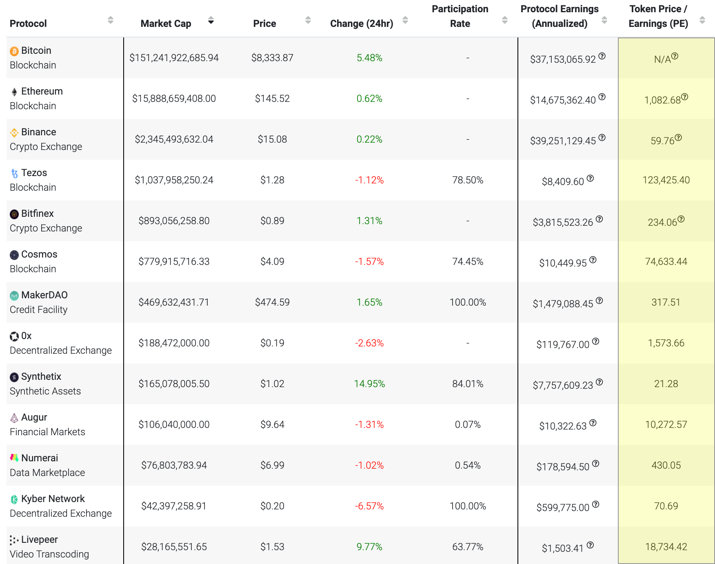Screen dimensions: 715x564
Task: Sort table by Market Cap arrow
Action: (x=211, y=20)
